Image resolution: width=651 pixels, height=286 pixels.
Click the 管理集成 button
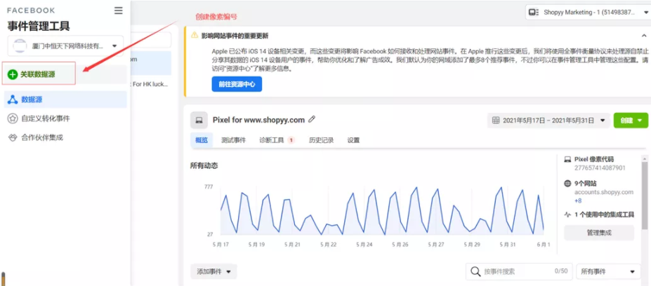click(599, 233)
